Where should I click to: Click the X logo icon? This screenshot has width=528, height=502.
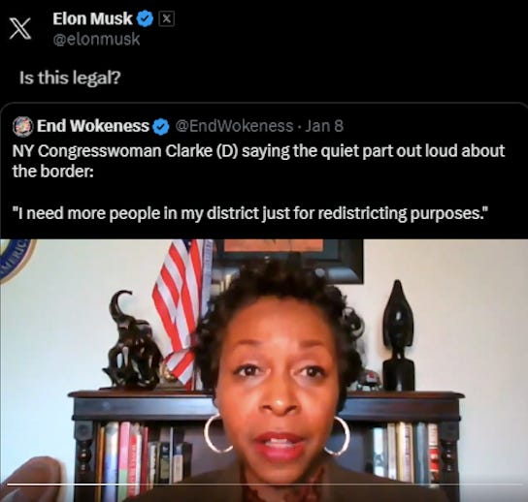pyautogui.click(x=19, y=28)
